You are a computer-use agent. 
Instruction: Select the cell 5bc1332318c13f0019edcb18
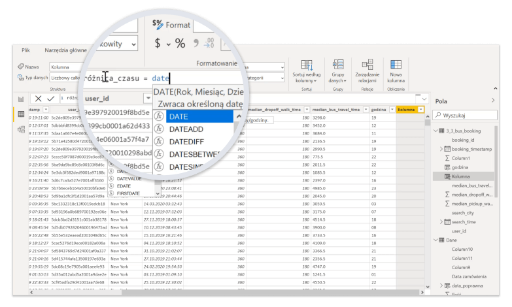pos(78,204)
